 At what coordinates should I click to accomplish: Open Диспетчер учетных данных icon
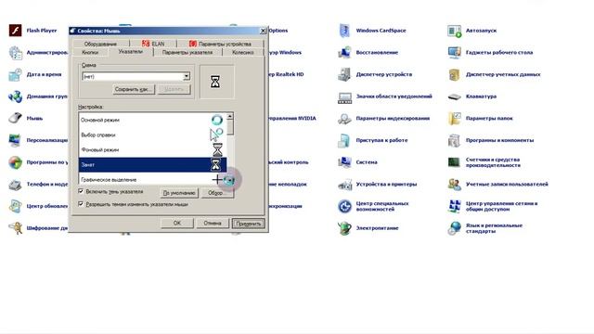click(454, 74)
